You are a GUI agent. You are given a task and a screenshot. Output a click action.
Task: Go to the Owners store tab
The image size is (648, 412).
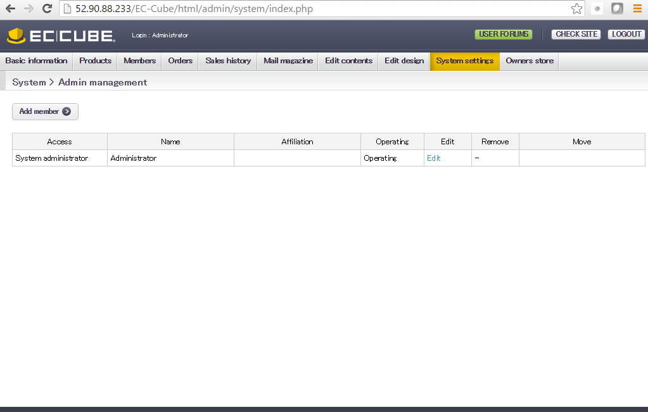[x=530, y=61]
